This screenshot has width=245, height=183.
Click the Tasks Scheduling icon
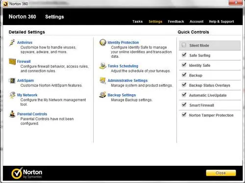(x=103, y=66)
